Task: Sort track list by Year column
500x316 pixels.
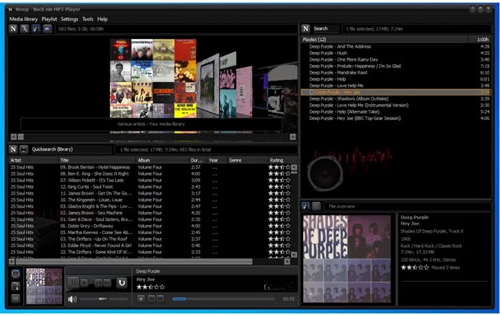Action: tap(217, 160)
